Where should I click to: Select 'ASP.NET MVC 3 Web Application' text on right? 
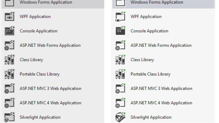162,88
